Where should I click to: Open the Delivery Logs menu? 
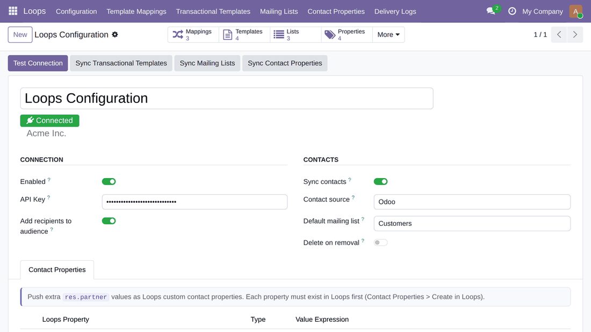pyautogui.click(x=395, y=11)
